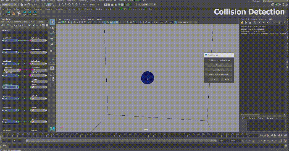Open Renderer menu in viewport panel

(x=91, y=20)
